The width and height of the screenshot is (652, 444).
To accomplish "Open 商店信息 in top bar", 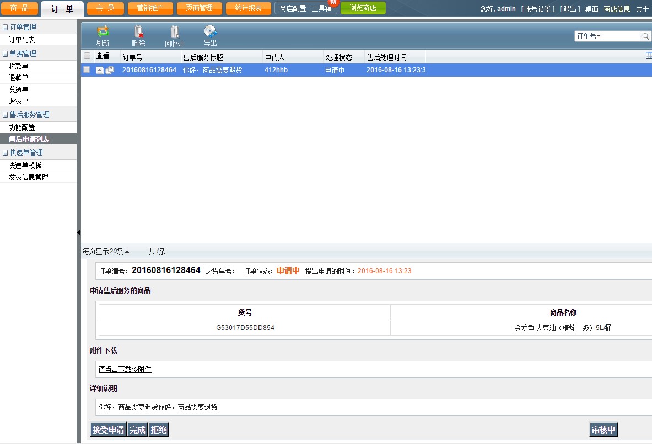I will (x=617, y=9).
